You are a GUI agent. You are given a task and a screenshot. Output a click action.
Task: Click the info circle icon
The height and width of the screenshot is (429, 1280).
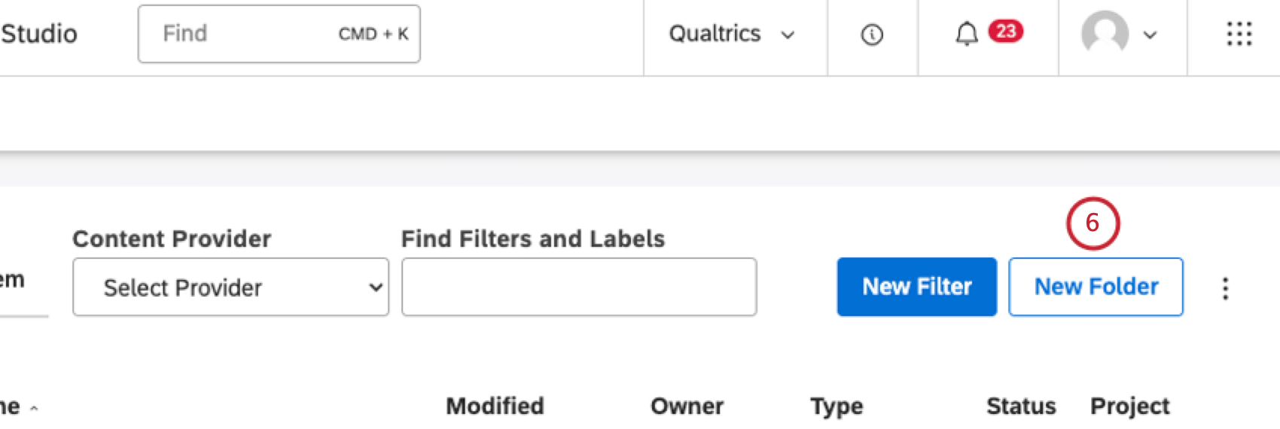pyautogui.click(x=872, y=35)
